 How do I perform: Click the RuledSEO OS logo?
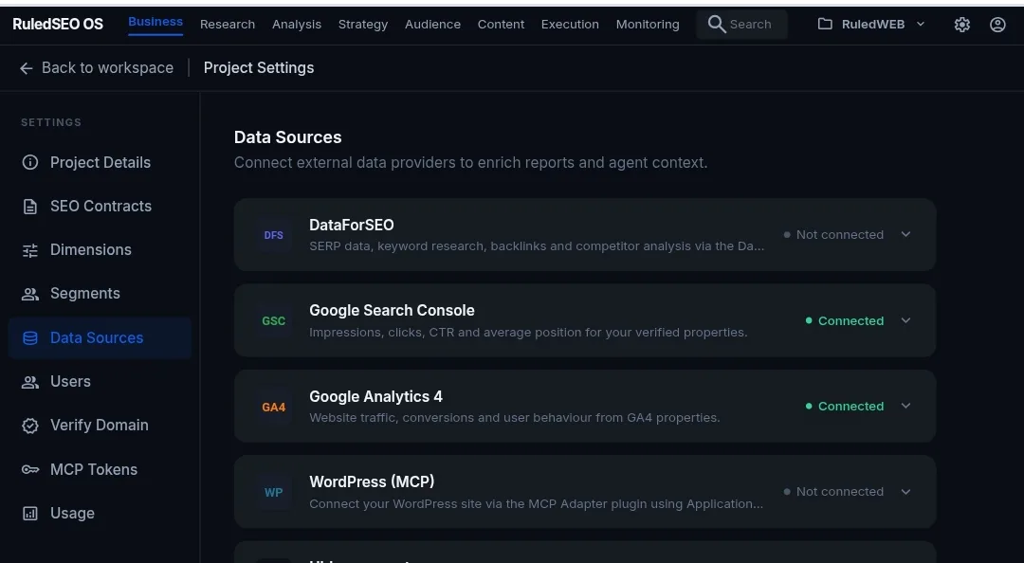pos(58,24)
